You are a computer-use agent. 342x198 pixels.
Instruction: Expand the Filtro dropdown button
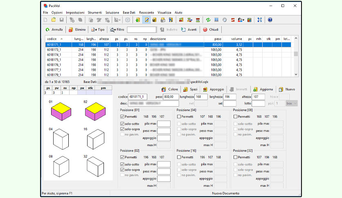click(x=117, y=29)
